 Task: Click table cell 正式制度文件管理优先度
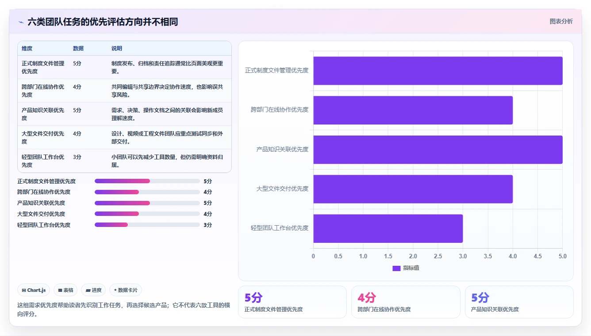(43, 67)
